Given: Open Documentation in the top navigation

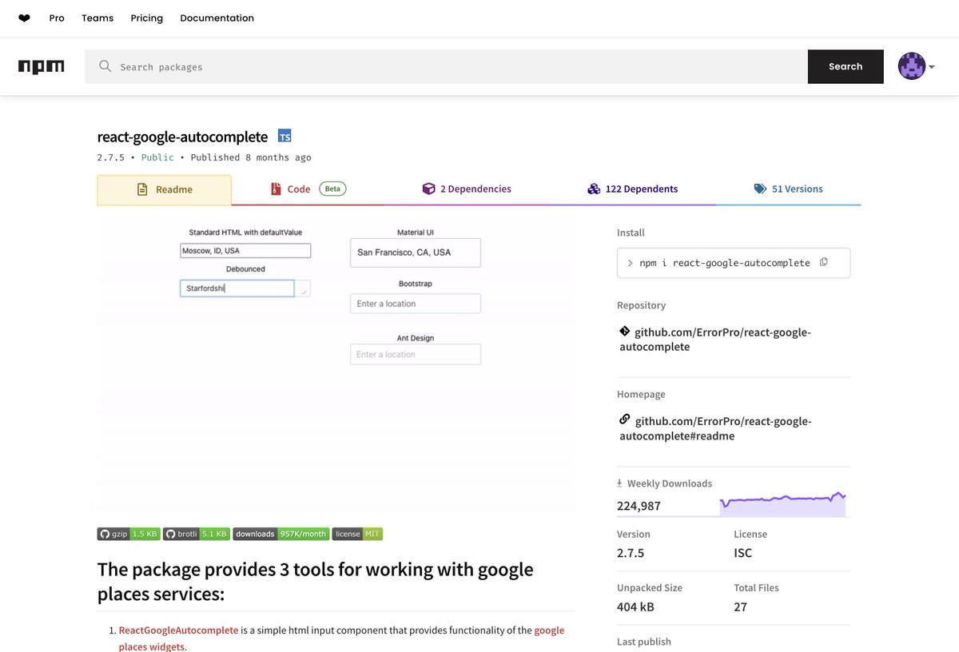Looking at the screenshot, I should coord(217,18).
